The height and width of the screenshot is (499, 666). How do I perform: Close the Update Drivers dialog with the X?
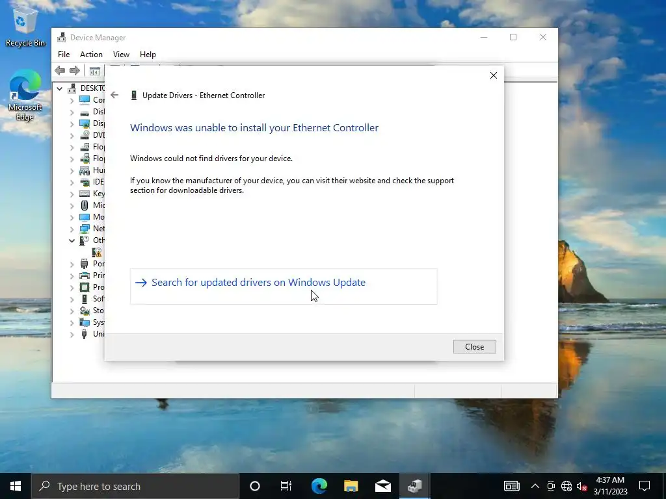[x=493, y=75]
